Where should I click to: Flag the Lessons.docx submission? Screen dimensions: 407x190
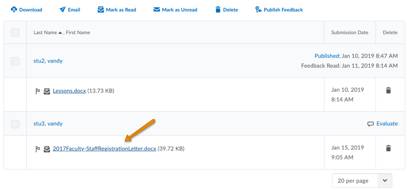coord(38,91)
